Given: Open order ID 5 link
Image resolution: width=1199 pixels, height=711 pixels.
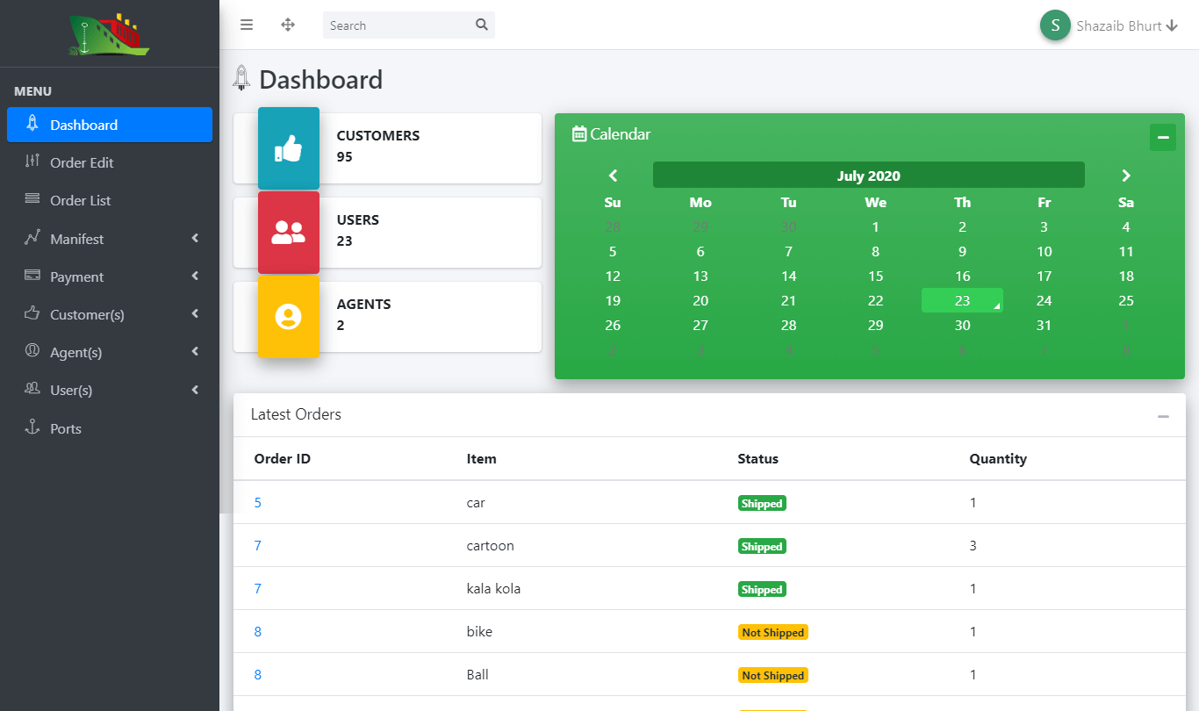Looking at the screenshot, I should [258, 503].
